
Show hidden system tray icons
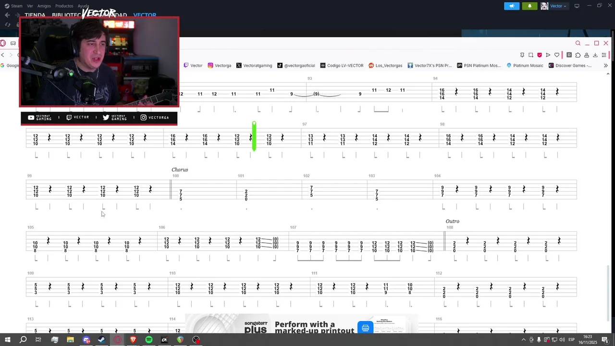pos(523,340)
